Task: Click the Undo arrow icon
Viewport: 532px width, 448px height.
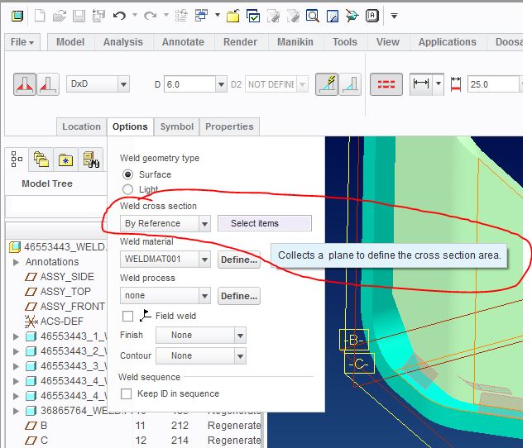Action: coord(119,16)
